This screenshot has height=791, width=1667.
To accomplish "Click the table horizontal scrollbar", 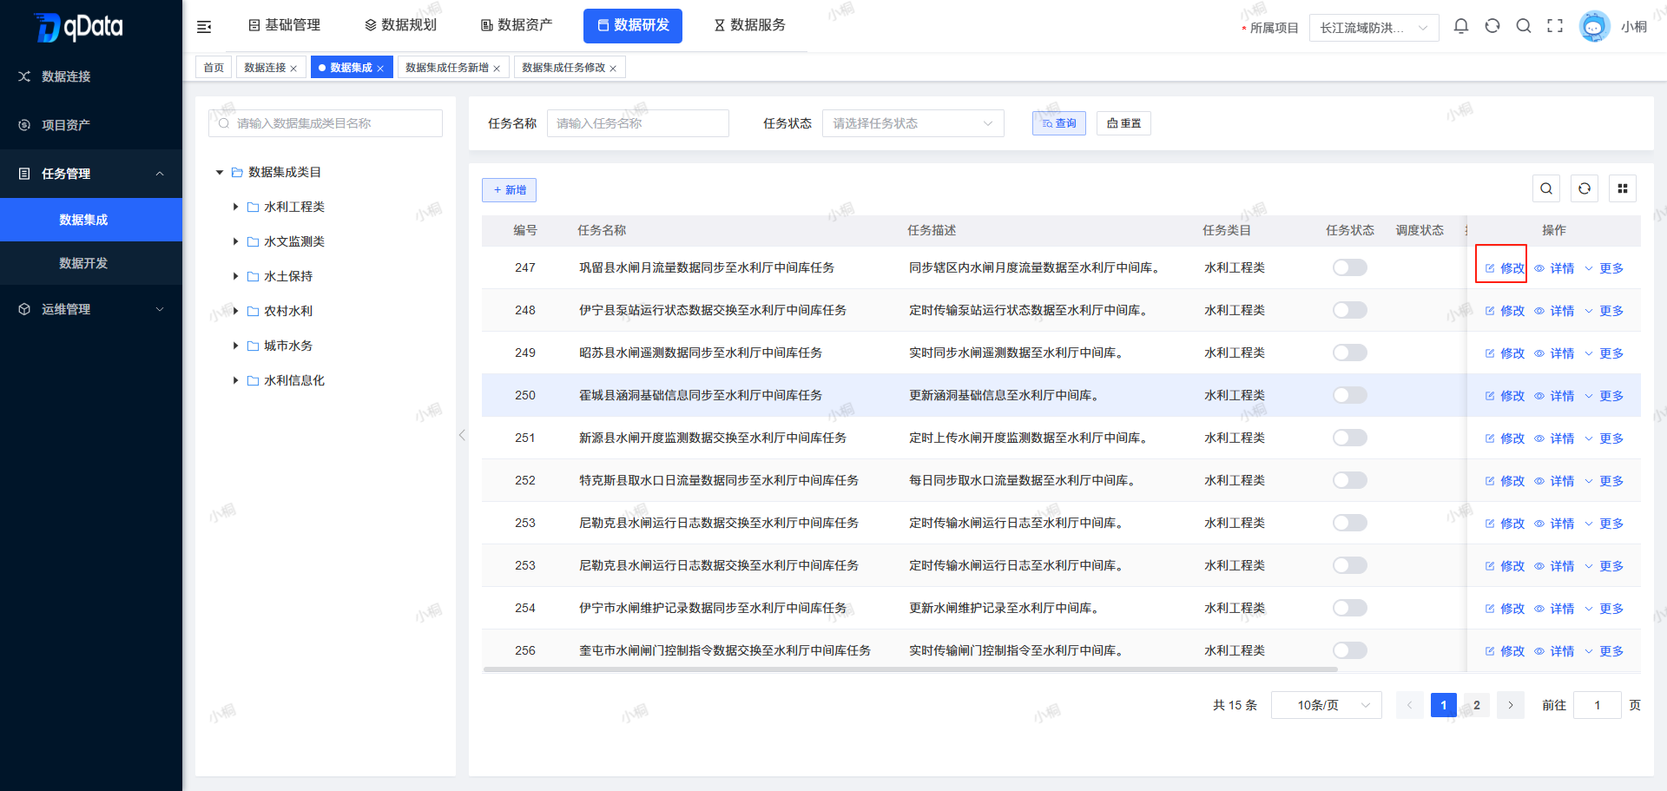I will [910, 669].
